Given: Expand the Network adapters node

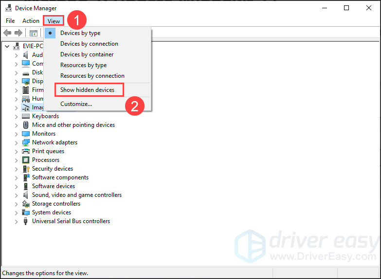Looking at the screenshot, I should [x=16, y=142].
